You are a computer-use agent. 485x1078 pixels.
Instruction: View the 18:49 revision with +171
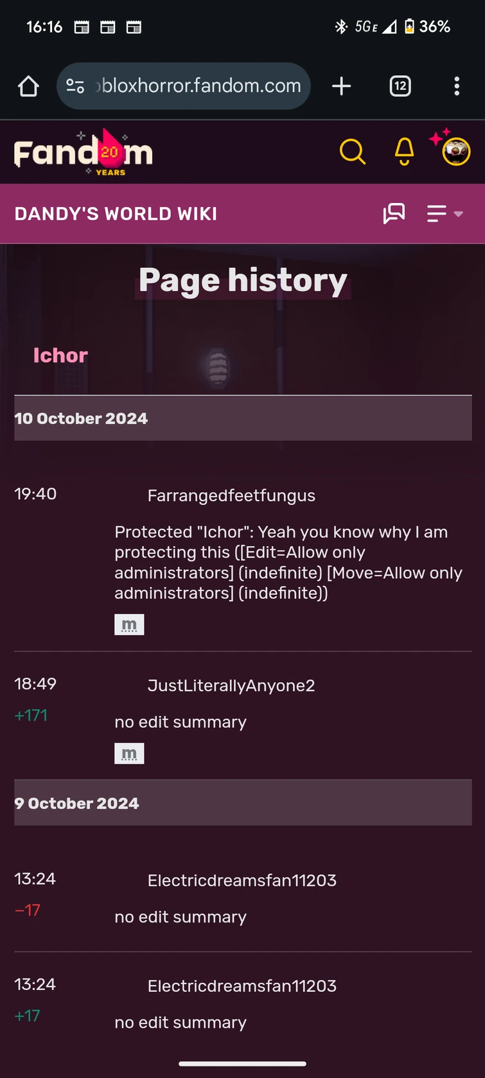click(x=35, y=684)
